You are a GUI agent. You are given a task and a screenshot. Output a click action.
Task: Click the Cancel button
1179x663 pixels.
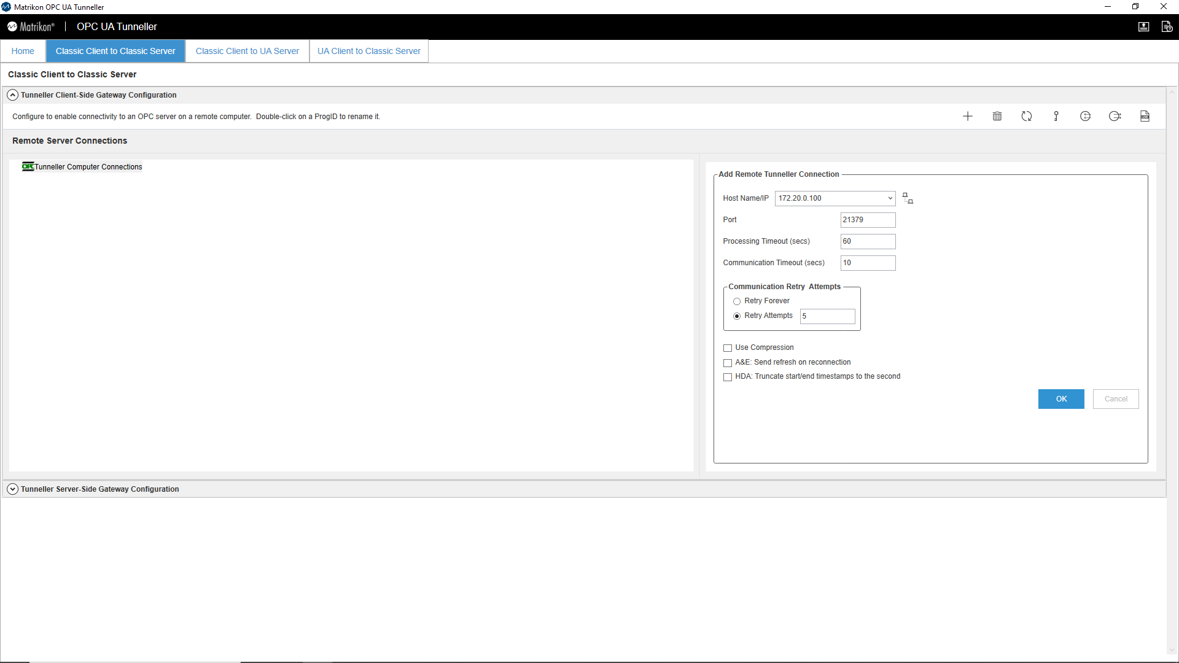pos(1116,399)
